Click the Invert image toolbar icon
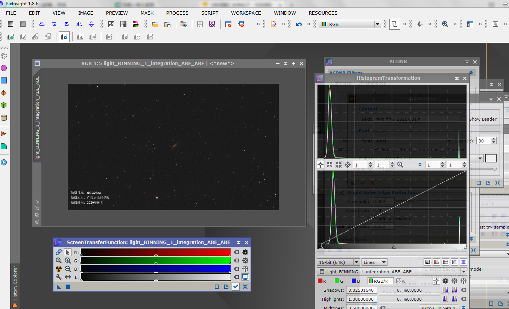Image resolution: width=509 pixels, height=309 pixels. point(111,24)
